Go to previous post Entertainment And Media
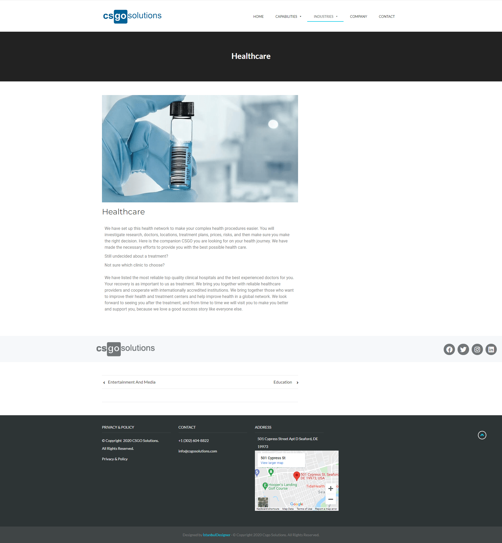The image size is (502, 543). click(x=132, y=382)
